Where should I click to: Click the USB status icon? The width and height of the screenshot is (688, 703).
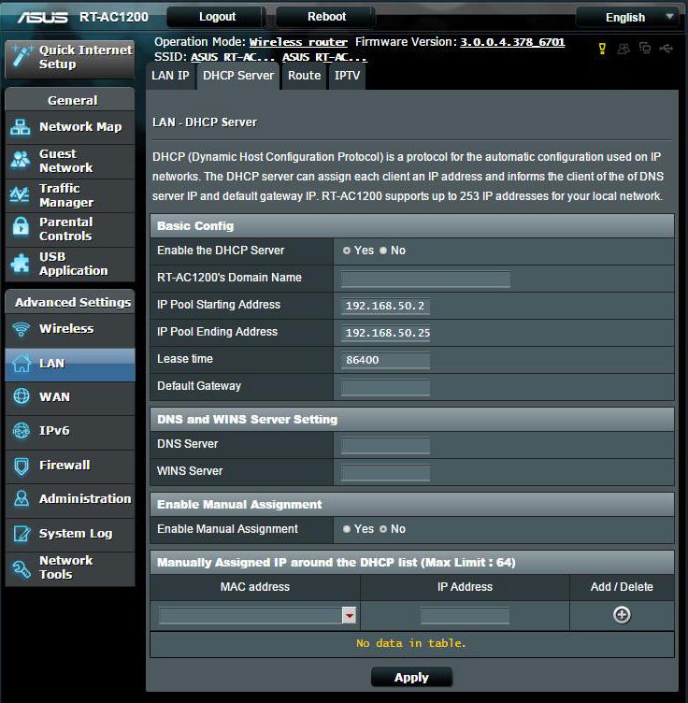click(x=666, y=48)
